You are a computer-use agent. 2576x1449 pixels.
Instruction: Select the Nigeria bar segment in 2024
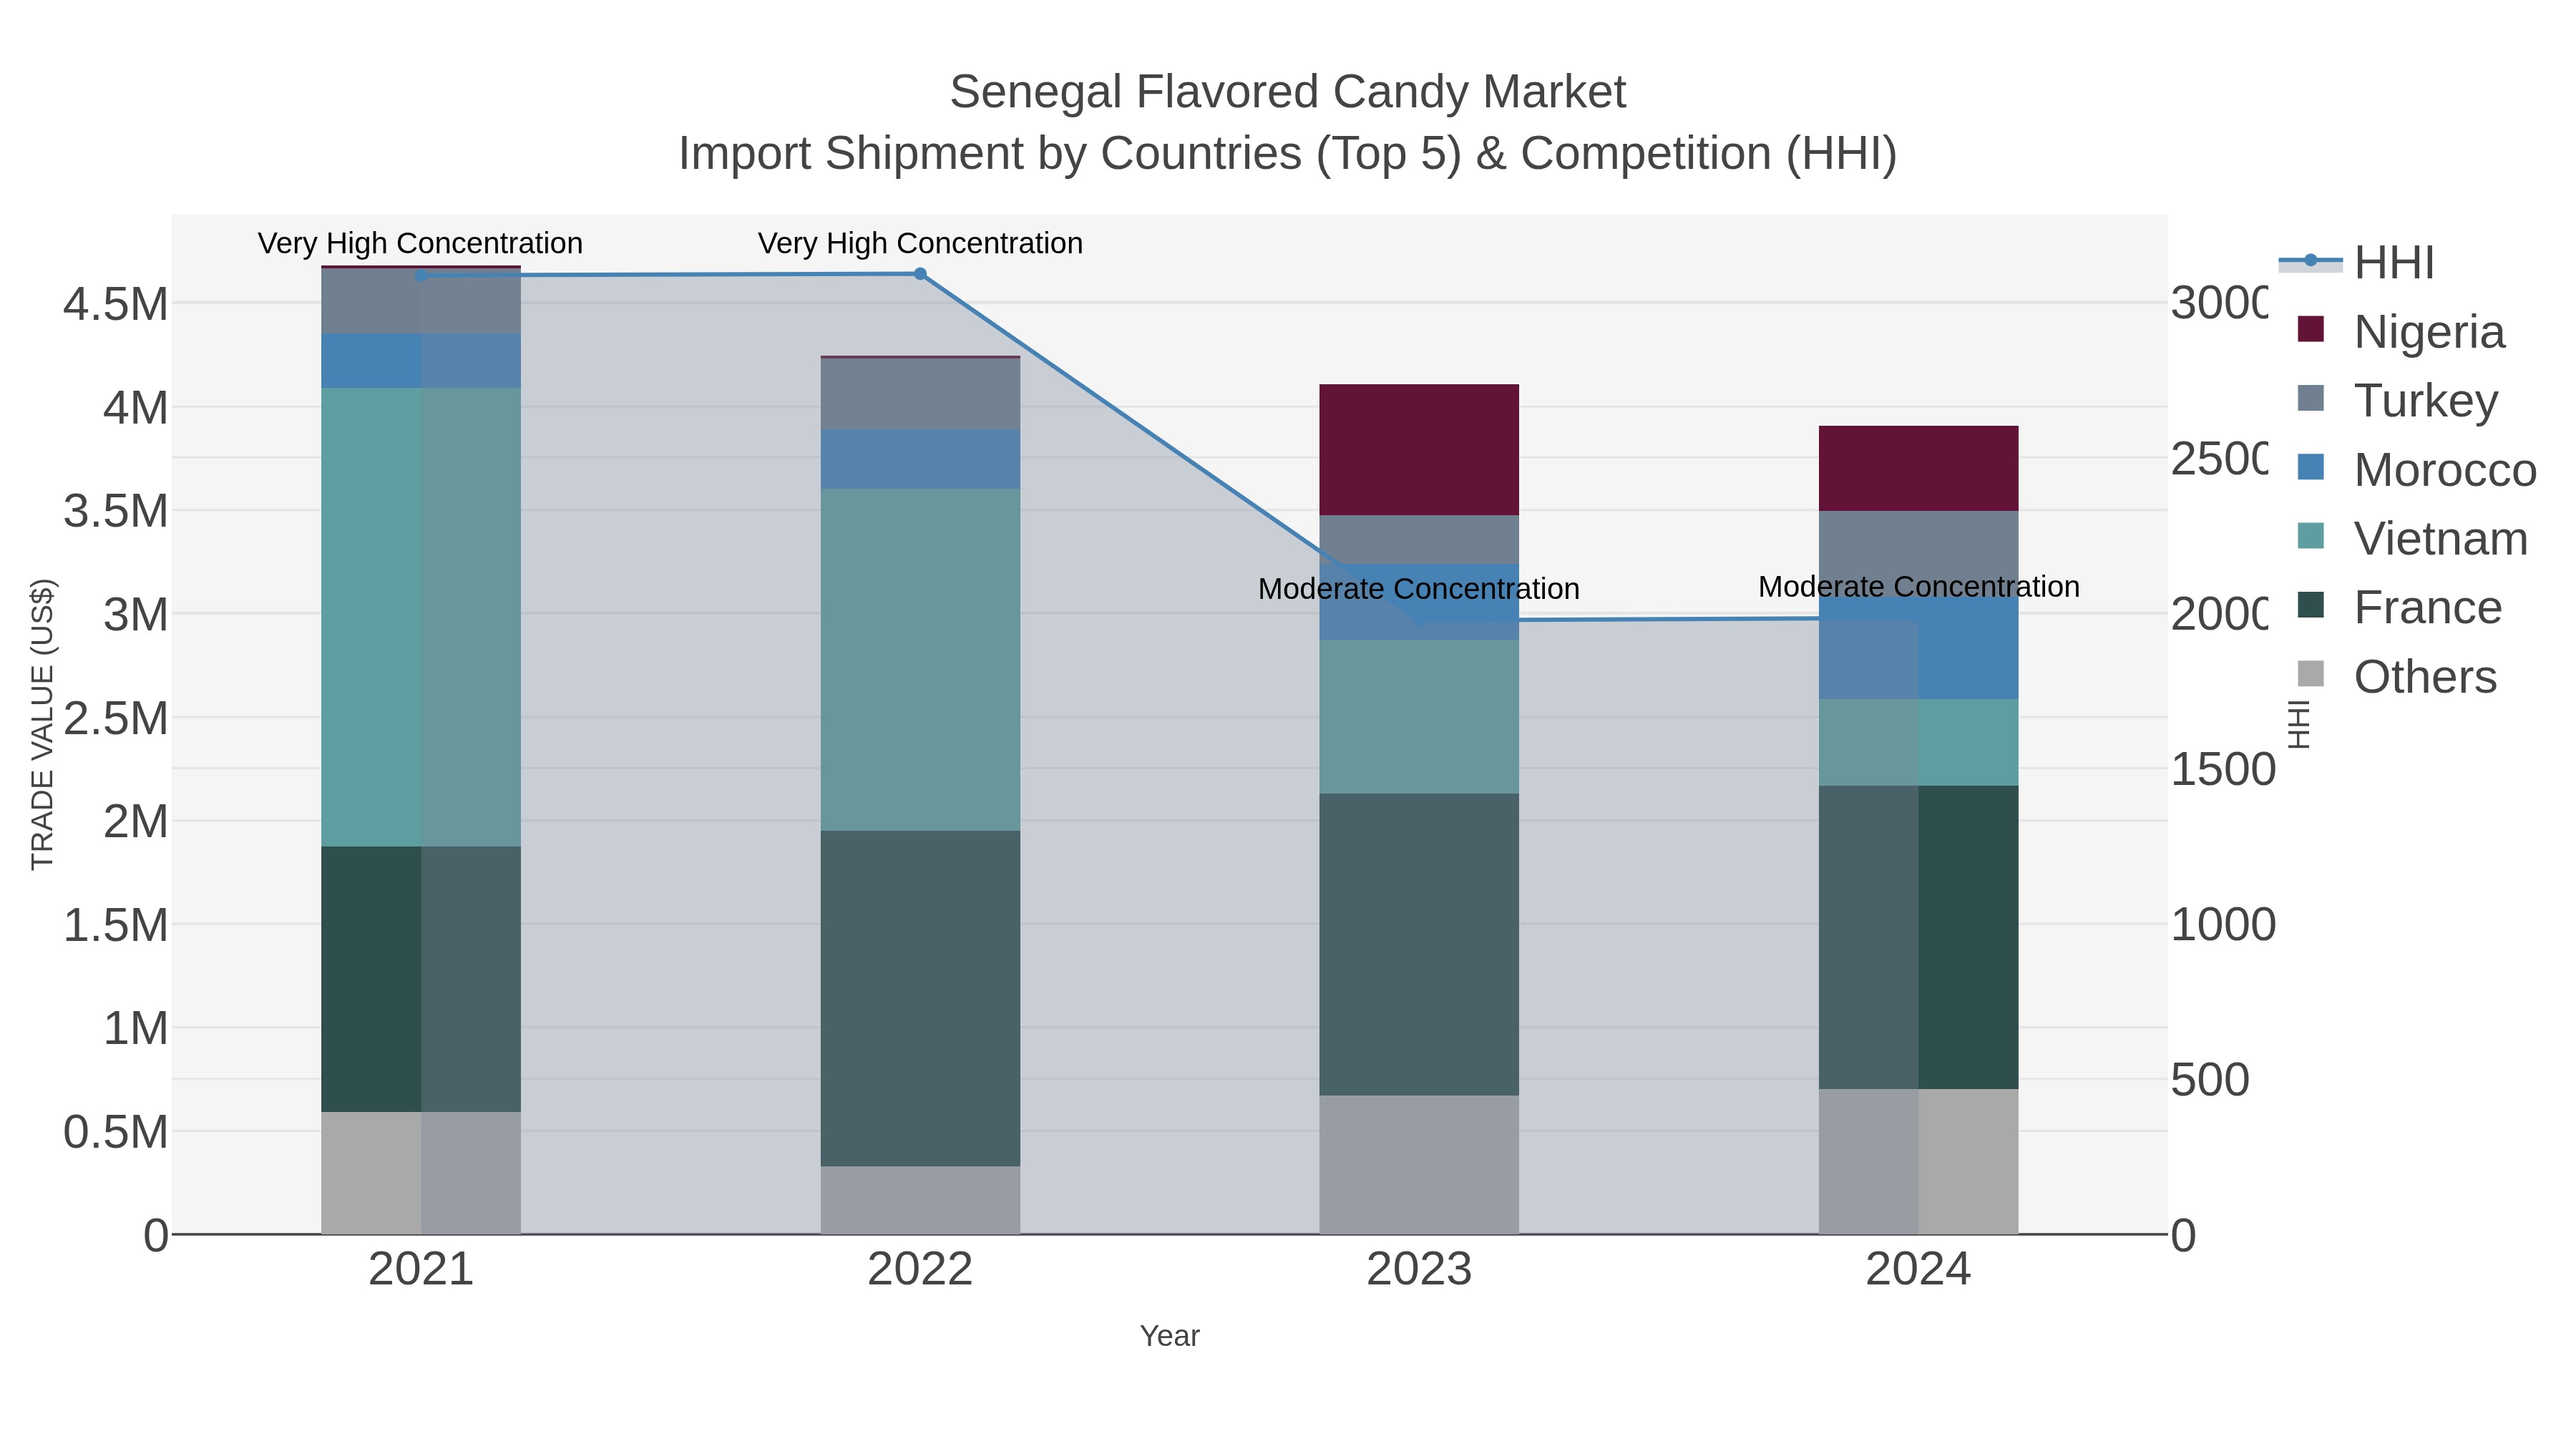pos(1918,469)
